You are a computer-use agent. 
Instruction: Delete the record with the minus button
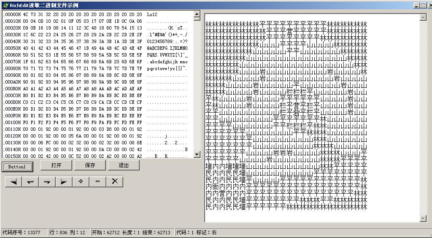pos(97,182)
